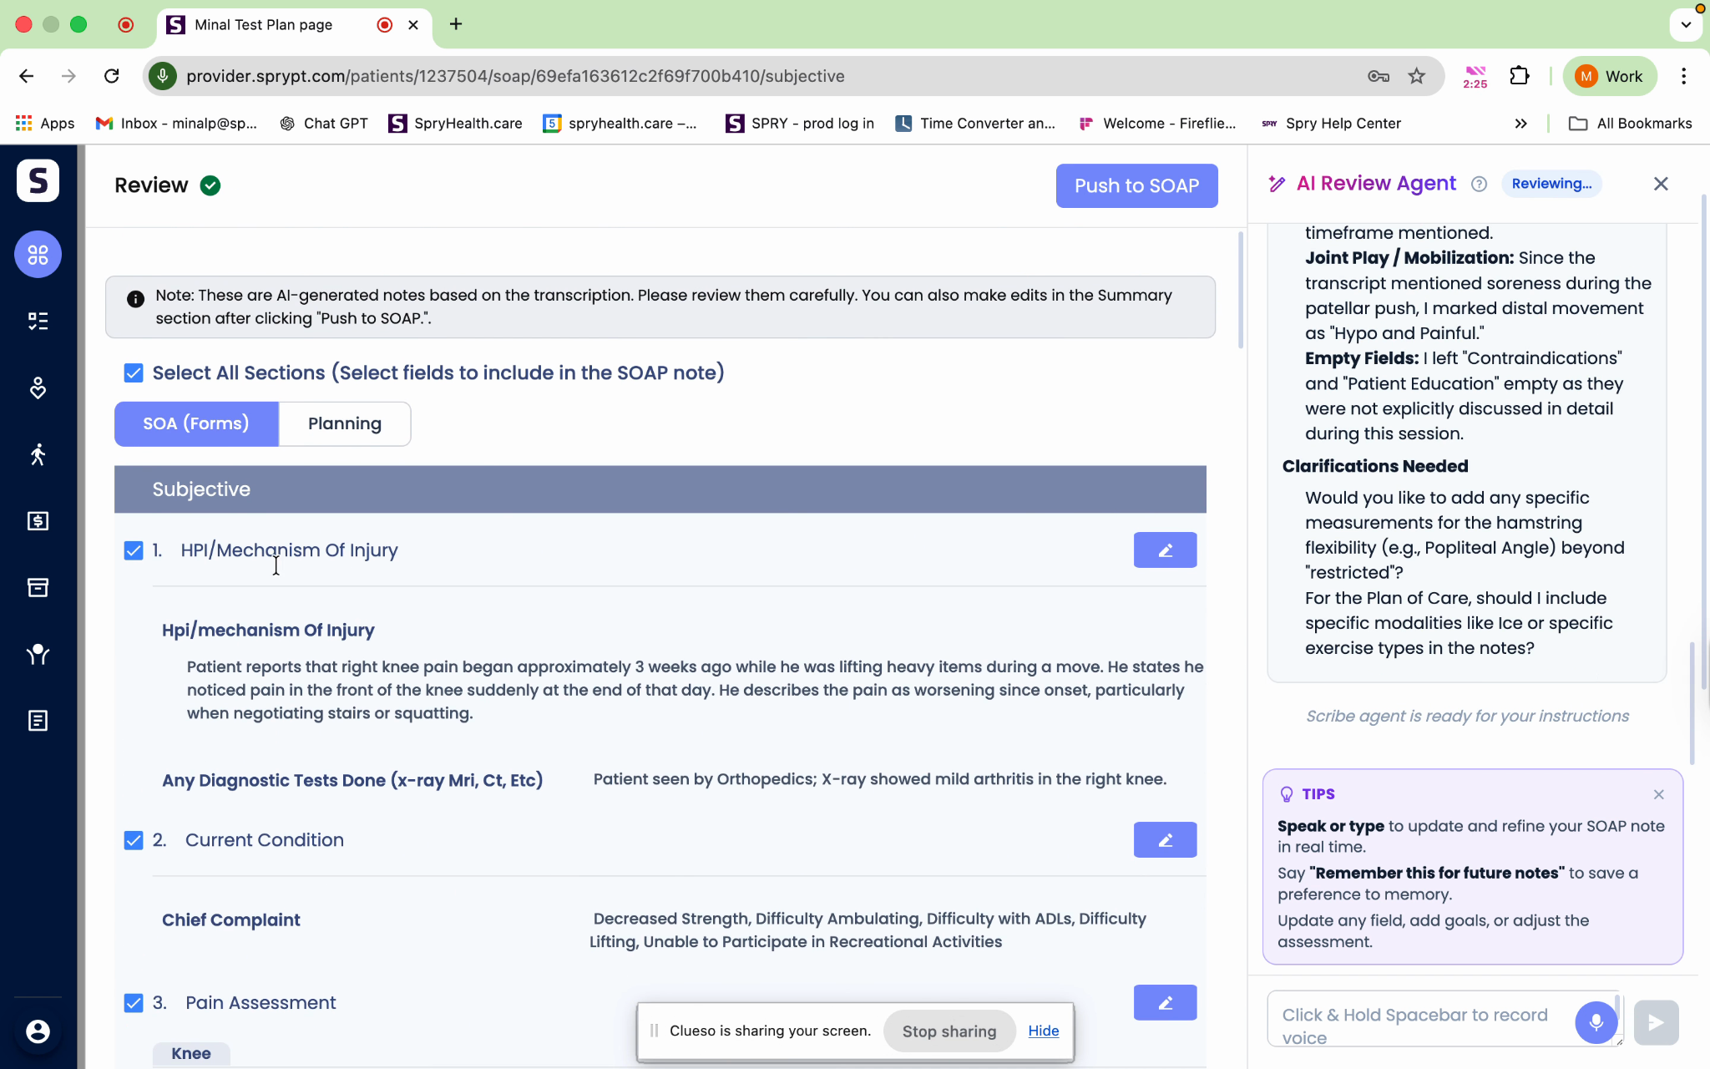The height and width of the screenshot is (1069, 1710).
Task: Click the Clueso extension timer icon
Action: pos(1475,76)
